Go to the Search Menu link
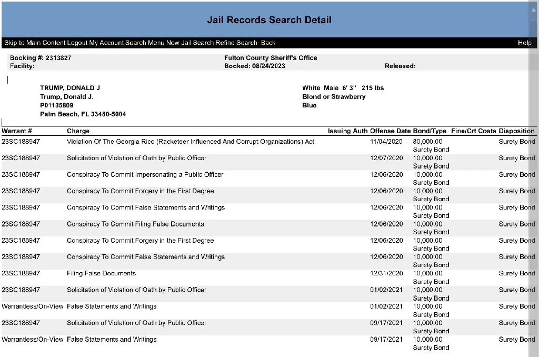 [145, 43]
